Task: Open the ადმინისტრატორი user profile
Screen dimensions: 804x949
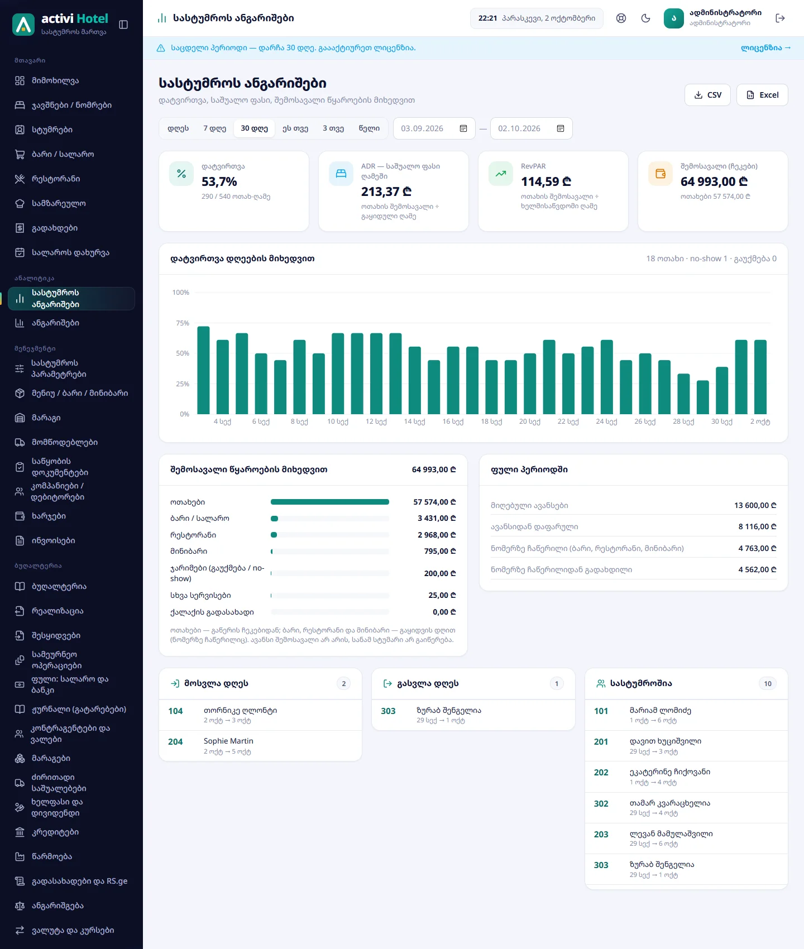Action: pyautogui.click(x=713, y=18)
